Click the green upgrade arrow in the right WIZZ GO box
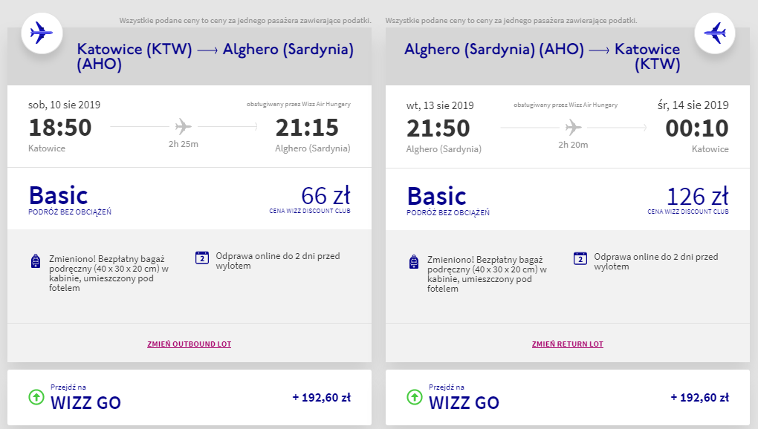Image resolution: width=758 pixels, height=429 pixels. (414, 397)
